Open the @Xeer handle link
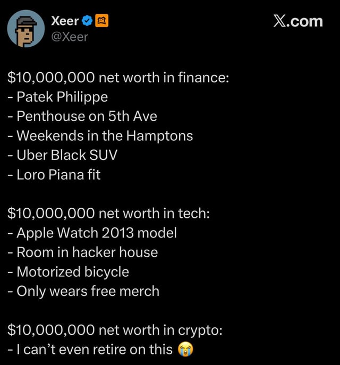Image resolution: width=340 pixels, height=365 pixels. point(69,37)
